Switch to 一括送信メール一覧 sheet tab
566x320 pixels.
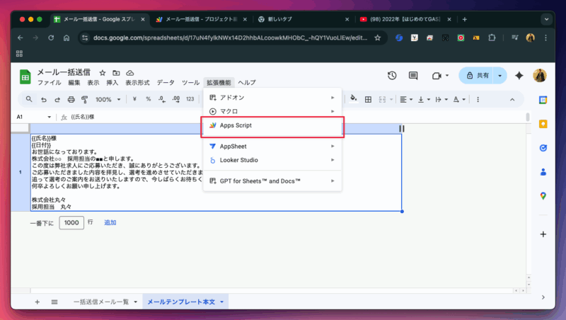(101, 302)
